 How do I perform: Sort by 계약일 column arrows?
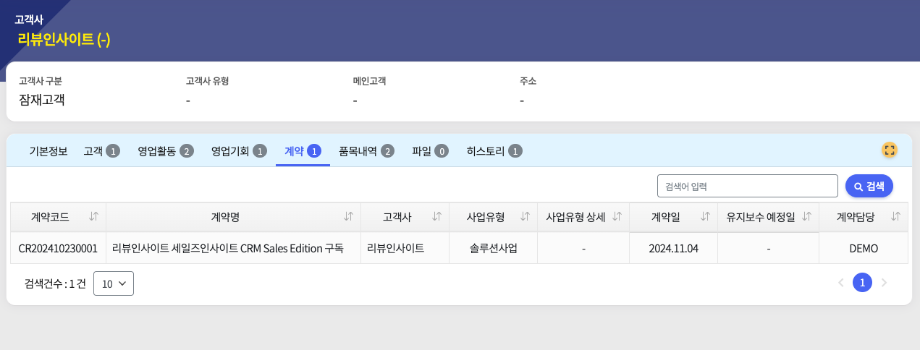(x=705, y=217)
